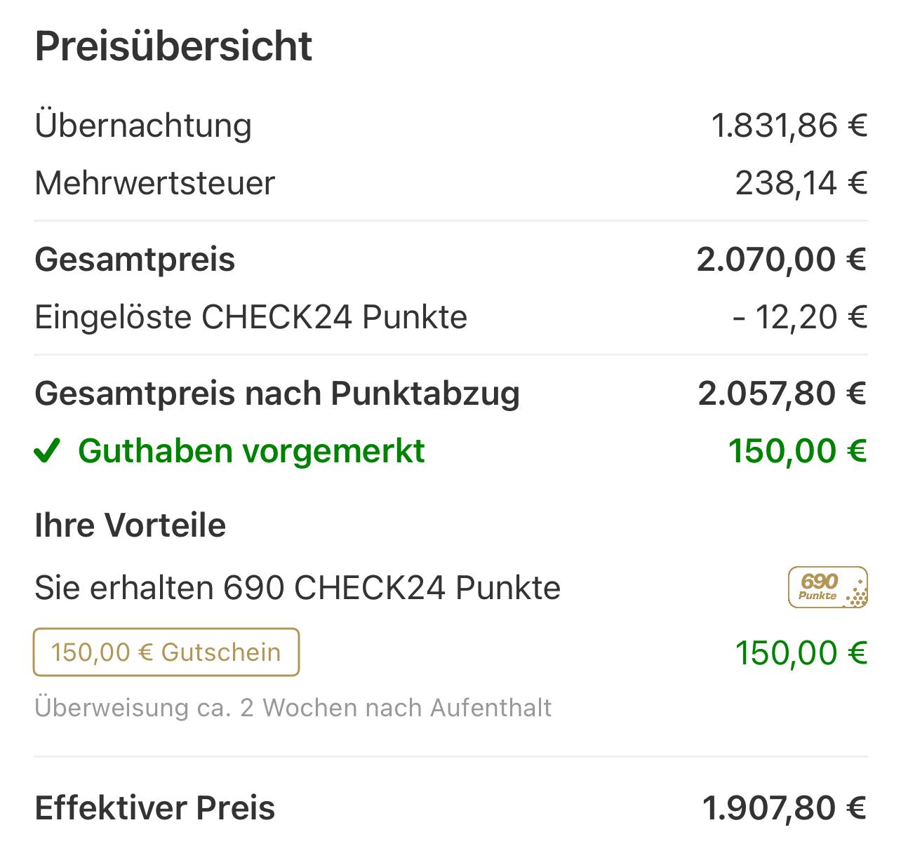Click the Übernachtung price 1.831,86 €

coord(789,126)
